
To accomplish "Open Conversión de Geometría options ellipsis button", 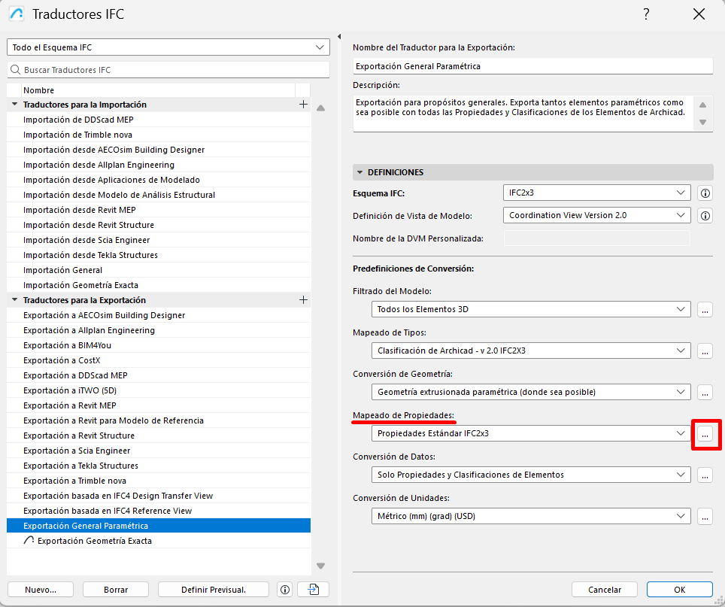I will point(705,393).
